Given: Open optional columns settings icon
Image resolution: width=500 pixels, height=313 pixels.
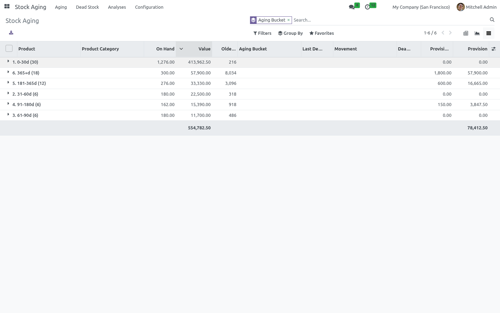Looking at the screenshot, I should (493, 49).
